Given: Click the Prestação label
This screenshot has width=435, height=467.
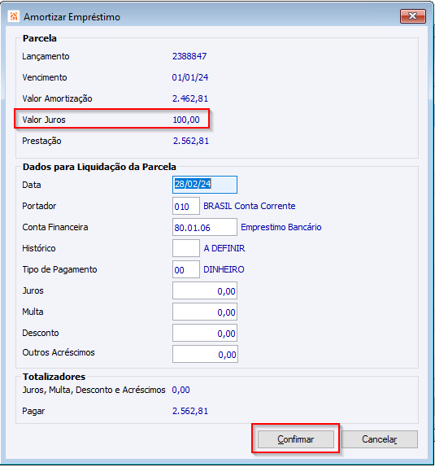Looking at the screenshot, I should pyautogui.click(x=41, y=141).
